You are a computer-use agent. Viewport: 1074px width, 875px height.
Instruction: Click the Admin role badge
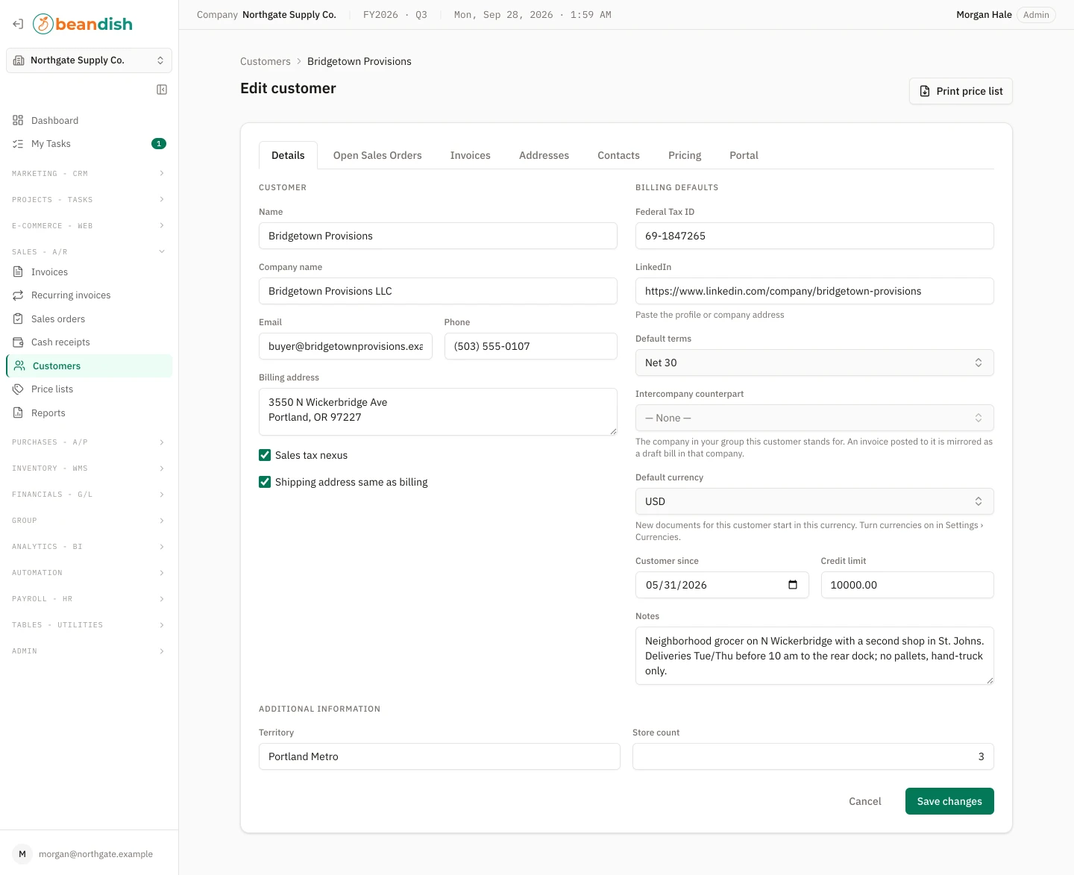click(1036, 15)
